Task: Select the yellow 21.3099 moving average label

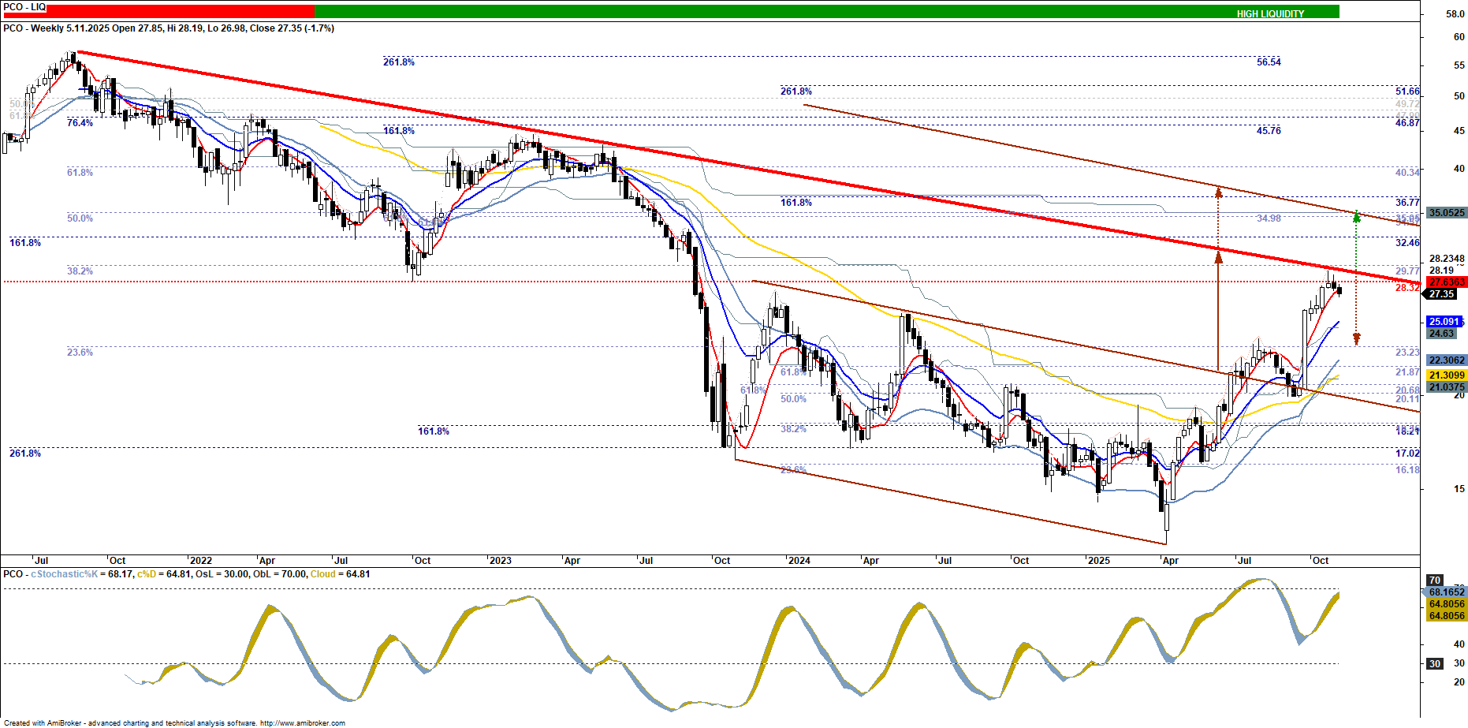Action: (x=1447, y=375)
